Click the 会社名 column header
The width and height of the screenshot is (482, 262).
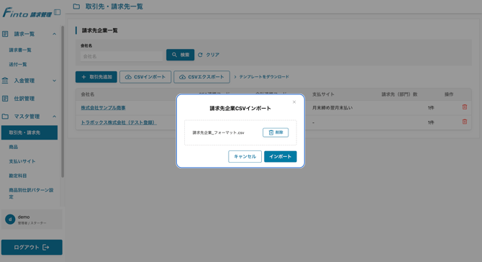[x=88, y=94]
